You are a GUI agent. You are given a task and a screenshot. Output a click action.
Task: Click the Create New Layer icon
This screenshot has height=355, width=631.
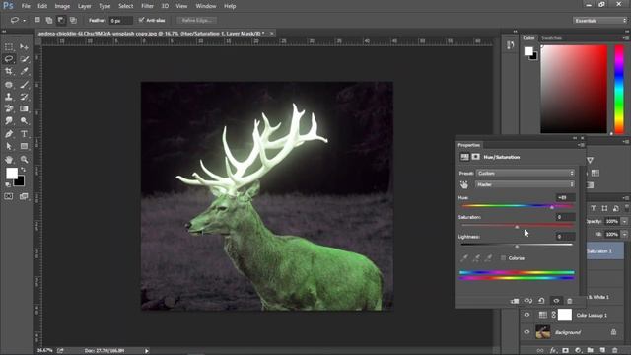click(x=602, y=351)
